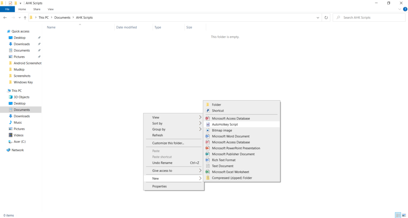The width and height of the screenshot is (408, 218).
Task: Click the Microsoft PowerPoint Presentation icon
Action: coord(208,148)
